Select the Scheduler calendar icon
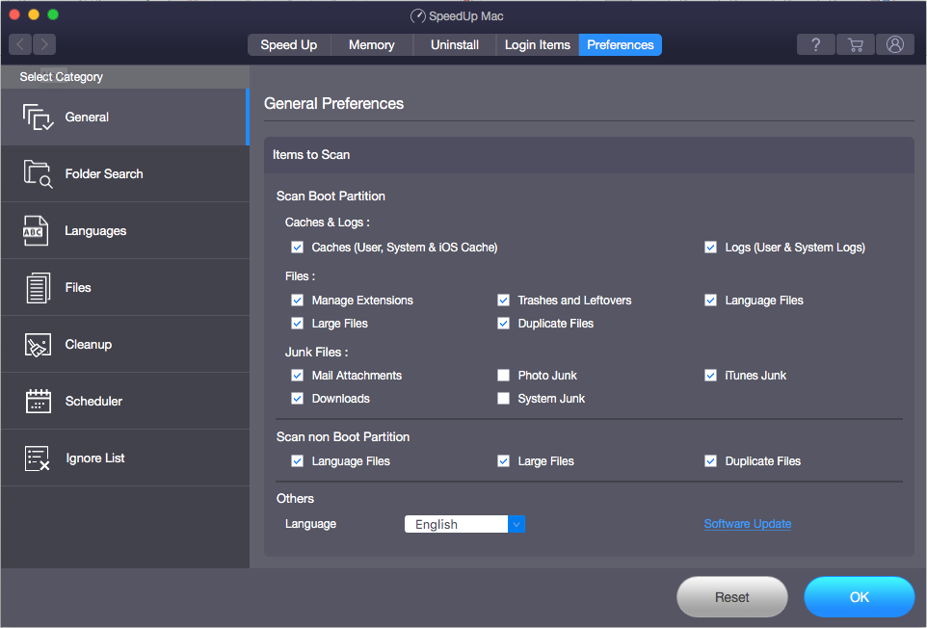Image resolution: width=927 pixels, height=628 pixels. [x=38, y=401]
